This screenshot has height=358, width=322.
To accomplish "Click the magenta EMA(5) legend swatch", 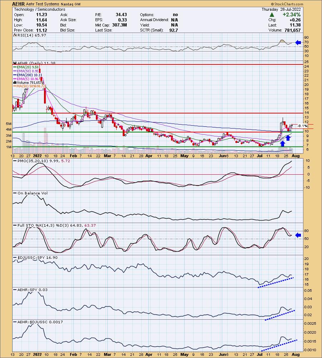I will tap(15, 79).
